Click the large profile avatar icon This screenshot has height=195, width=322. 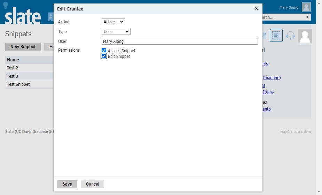305,36
